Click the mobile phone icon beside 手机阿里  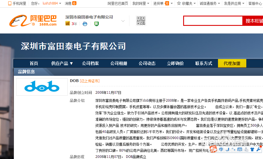(10, 3)
